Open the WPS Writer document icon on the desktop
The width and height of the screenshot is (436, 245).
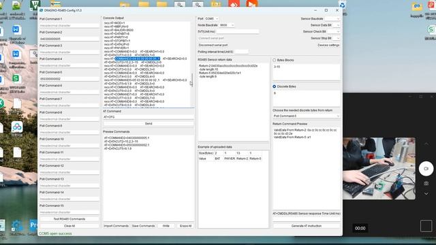tap(16, 29)
